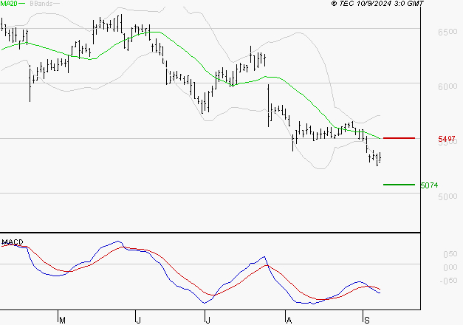Viewport: 463px width, 325px height.
Task: Click the MACD 050 axis label
Action: [450, 254]
